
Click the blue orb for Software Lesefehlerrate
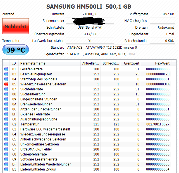tap(6, 159)
